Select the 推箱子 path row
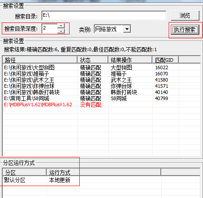 101,74
